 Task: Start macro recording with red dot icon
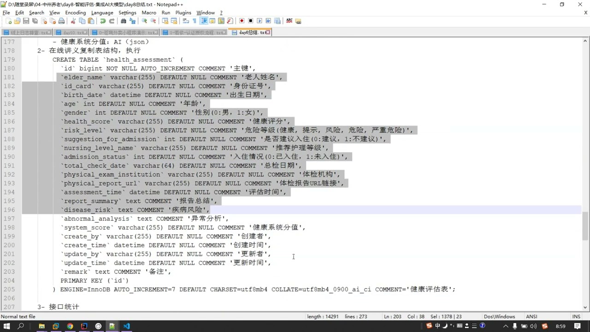click(x=242, y=21)
